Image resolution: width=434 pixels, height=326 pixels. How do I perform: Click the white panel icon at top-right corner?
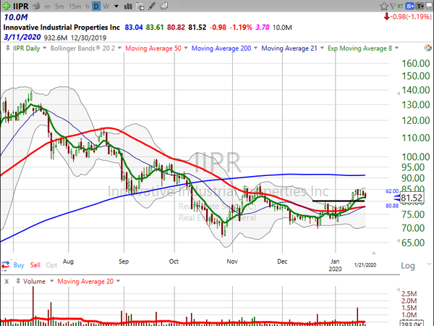429,5
